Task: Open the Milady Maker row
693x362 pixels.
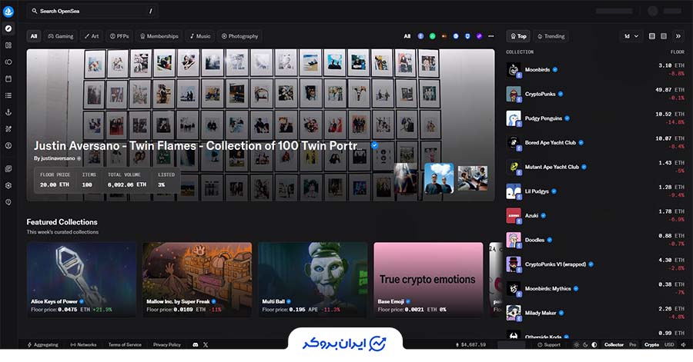Action: pos(595,313)
